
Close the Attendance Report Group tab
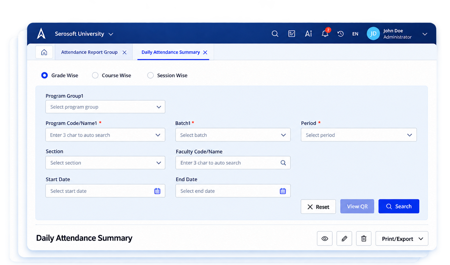coord(124,53)
